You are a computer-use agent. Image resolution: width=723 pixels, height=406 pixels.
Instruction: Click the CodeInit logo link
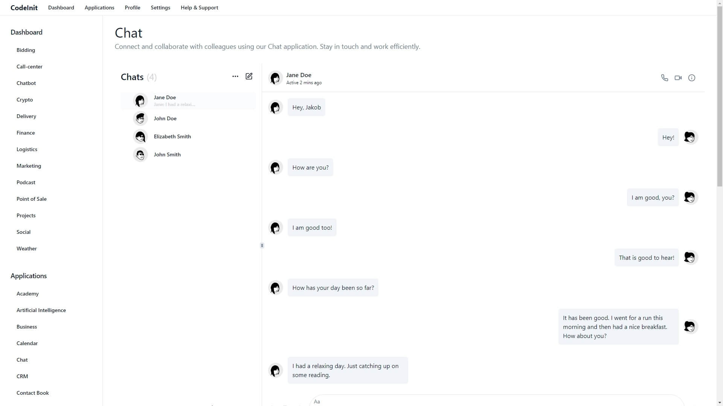24,8
